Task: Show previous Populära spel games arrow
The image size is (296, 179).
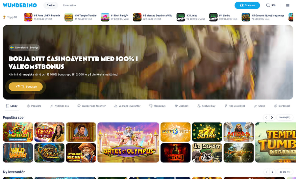Action: point(266,117)
